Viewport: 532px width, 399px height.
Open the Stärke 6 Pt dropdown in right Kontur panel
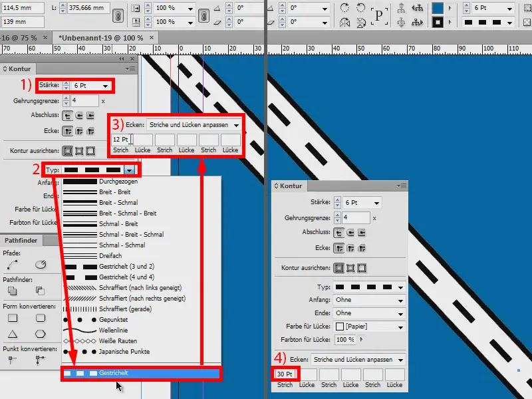[x=376, y=203]
